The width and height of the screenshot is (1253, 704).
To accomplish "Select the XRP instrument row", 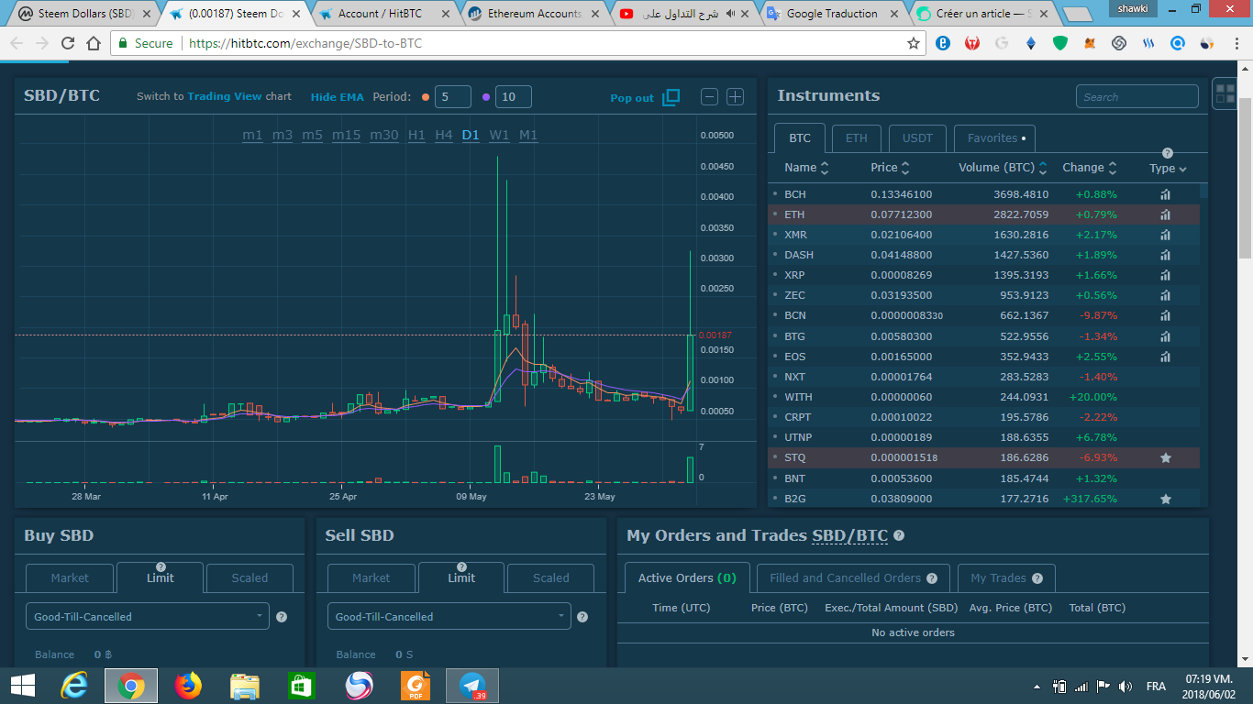I will (983, 275).
